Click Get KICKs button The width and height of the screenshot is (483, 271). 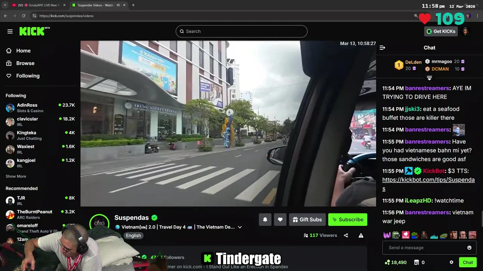tap(441, 31)
